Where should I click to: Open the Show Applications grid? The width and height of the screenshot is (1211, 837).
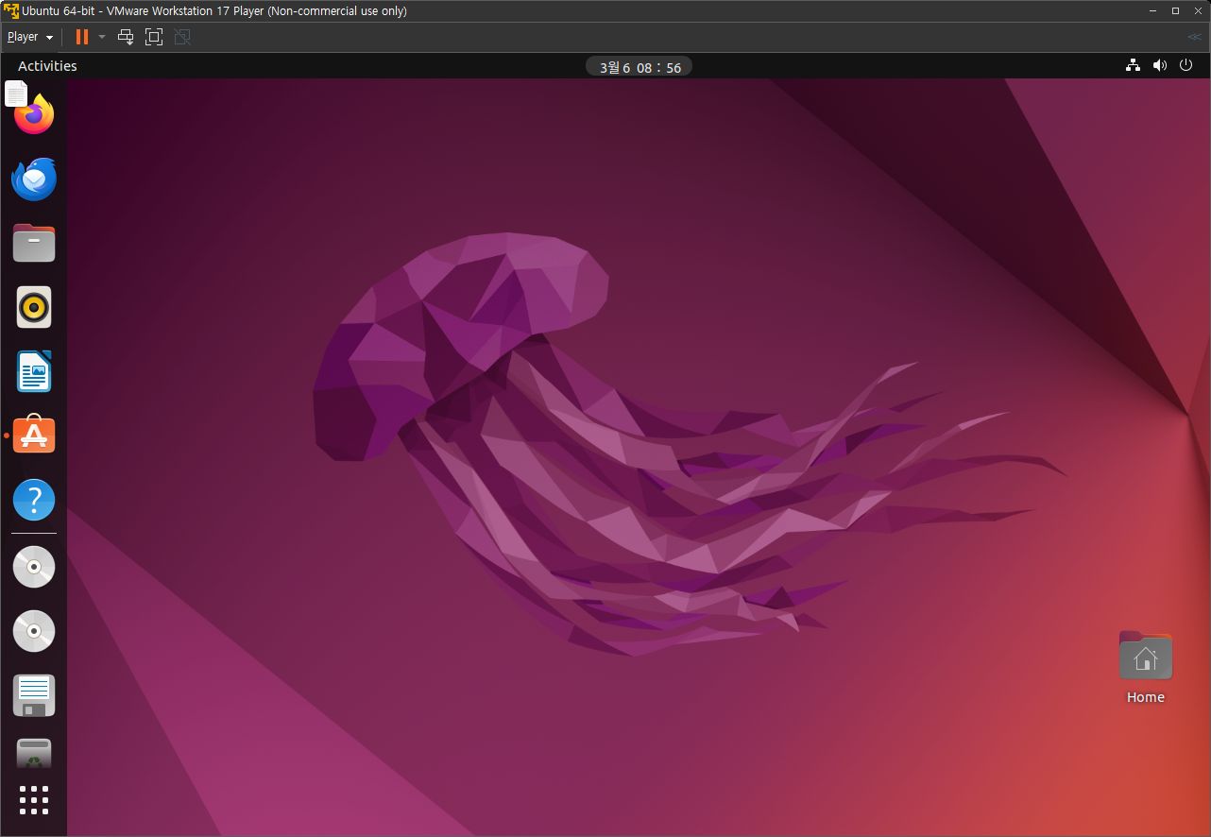33,800
